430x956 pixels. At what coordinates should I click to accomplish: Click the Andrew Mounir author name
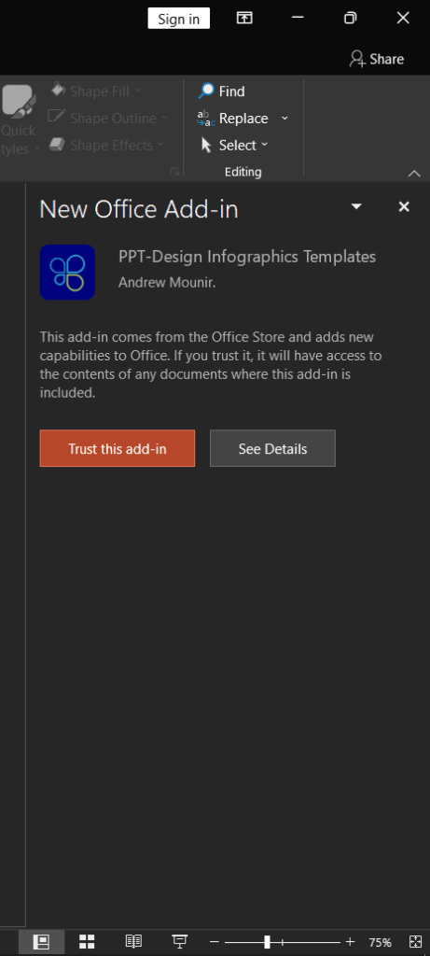tap(167, 282)
